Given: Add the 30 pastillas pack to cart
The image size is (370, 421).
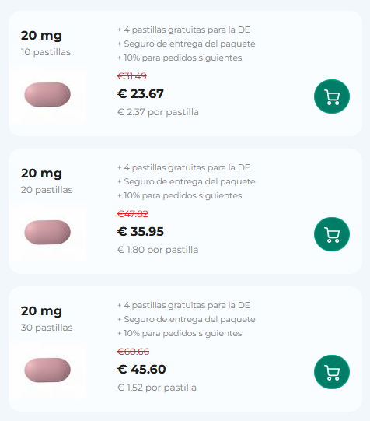Looking at the screenshot, I should (x=332, y=372).
